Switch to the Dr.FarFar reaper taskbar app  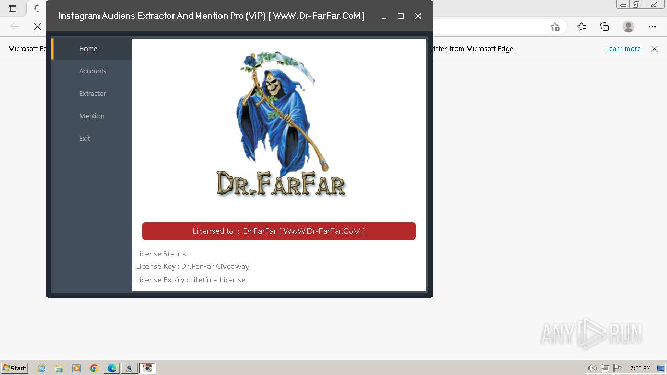click(130, 368)
